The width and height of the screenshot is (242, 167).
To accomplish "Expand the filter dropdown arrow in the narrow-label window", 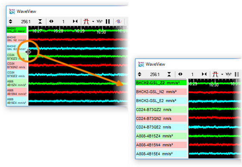I will (x=93, y=22).
